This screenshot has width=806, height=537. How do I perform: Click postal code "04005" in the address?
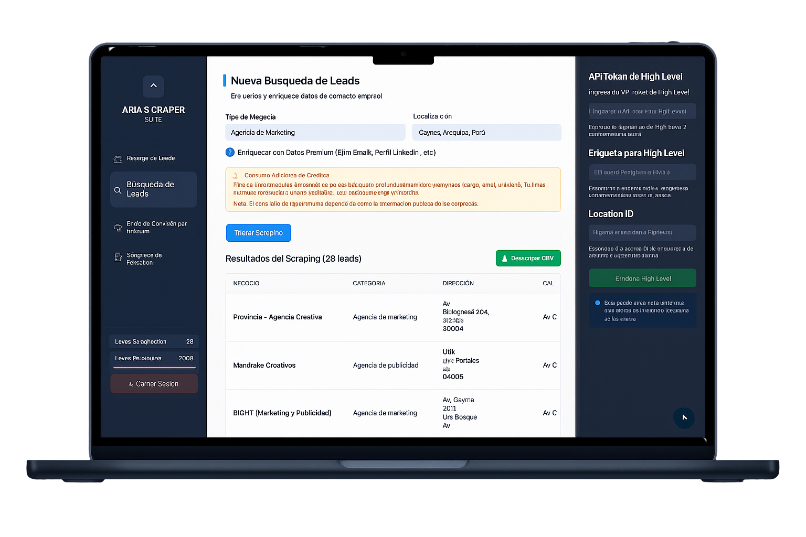[x=453, y=377]
